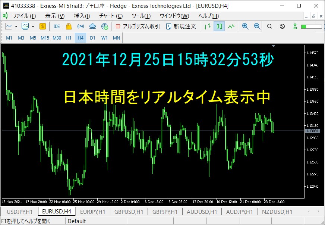Select M5 timeframe

point(33,38)
